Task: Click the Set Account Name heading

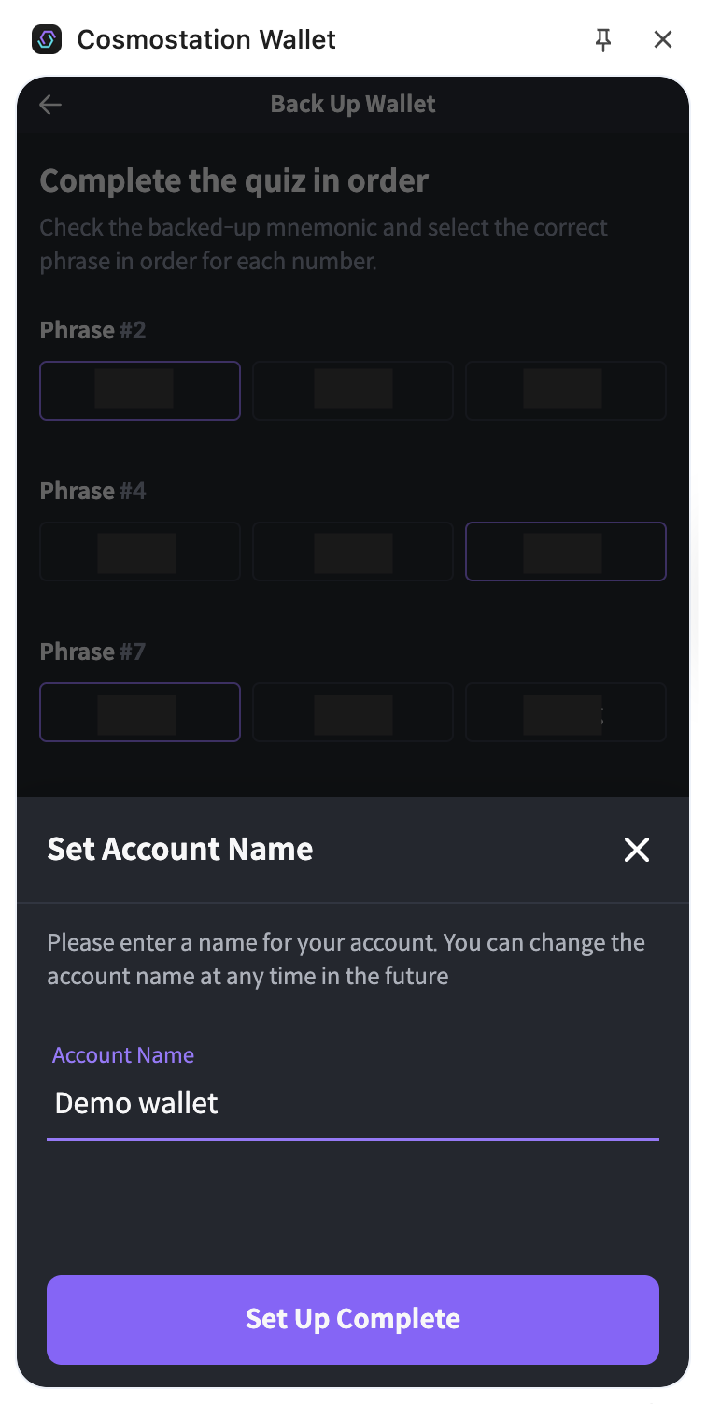Action: (x=180, y=850)
